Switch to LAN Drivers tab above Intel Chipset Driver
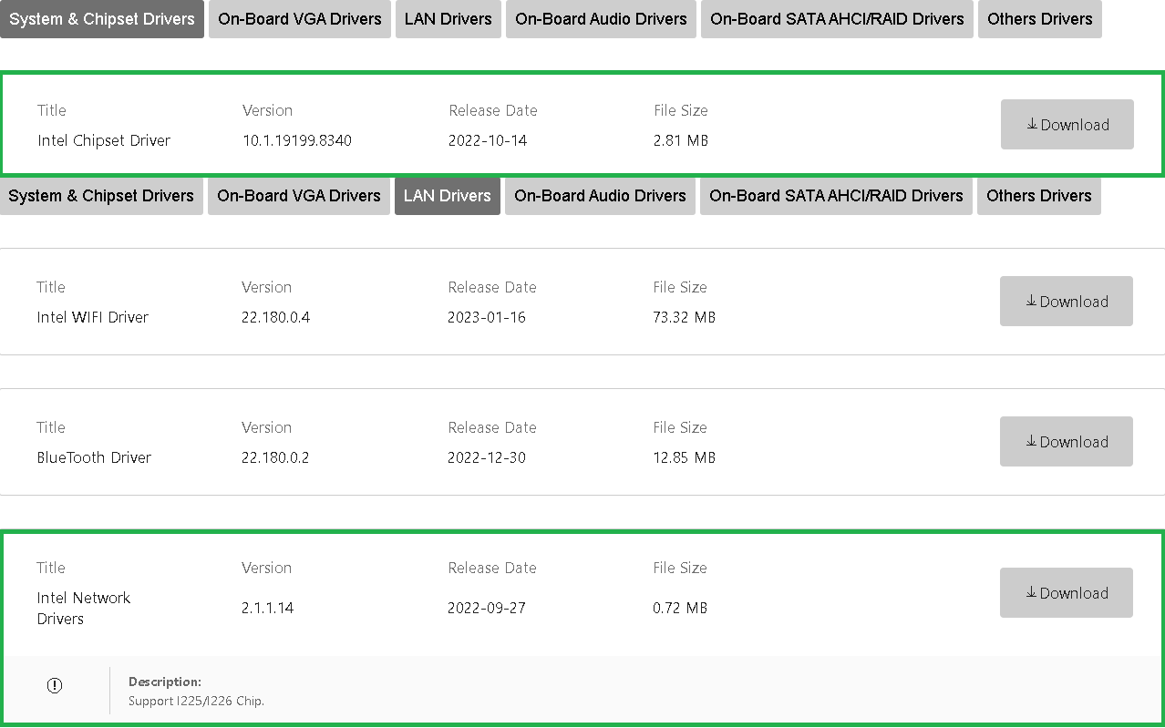This screenshot has height=728, width=1165. point(448,19)
